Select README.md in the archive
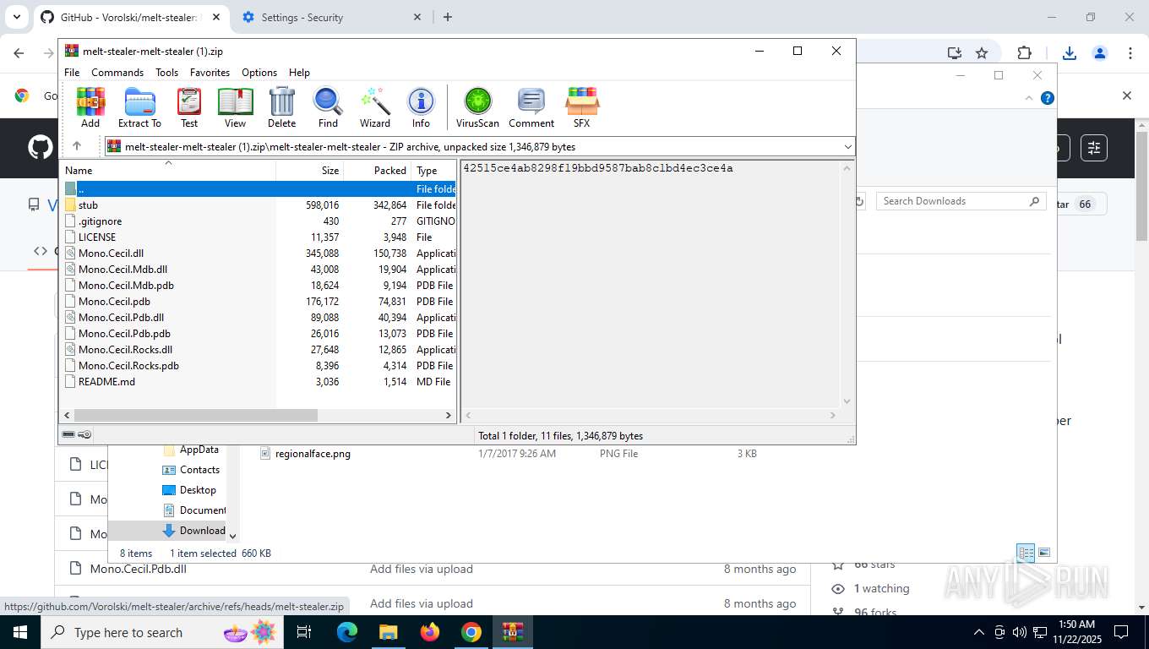The height and width of the screenshot is (649, 1149). (259, 382)
